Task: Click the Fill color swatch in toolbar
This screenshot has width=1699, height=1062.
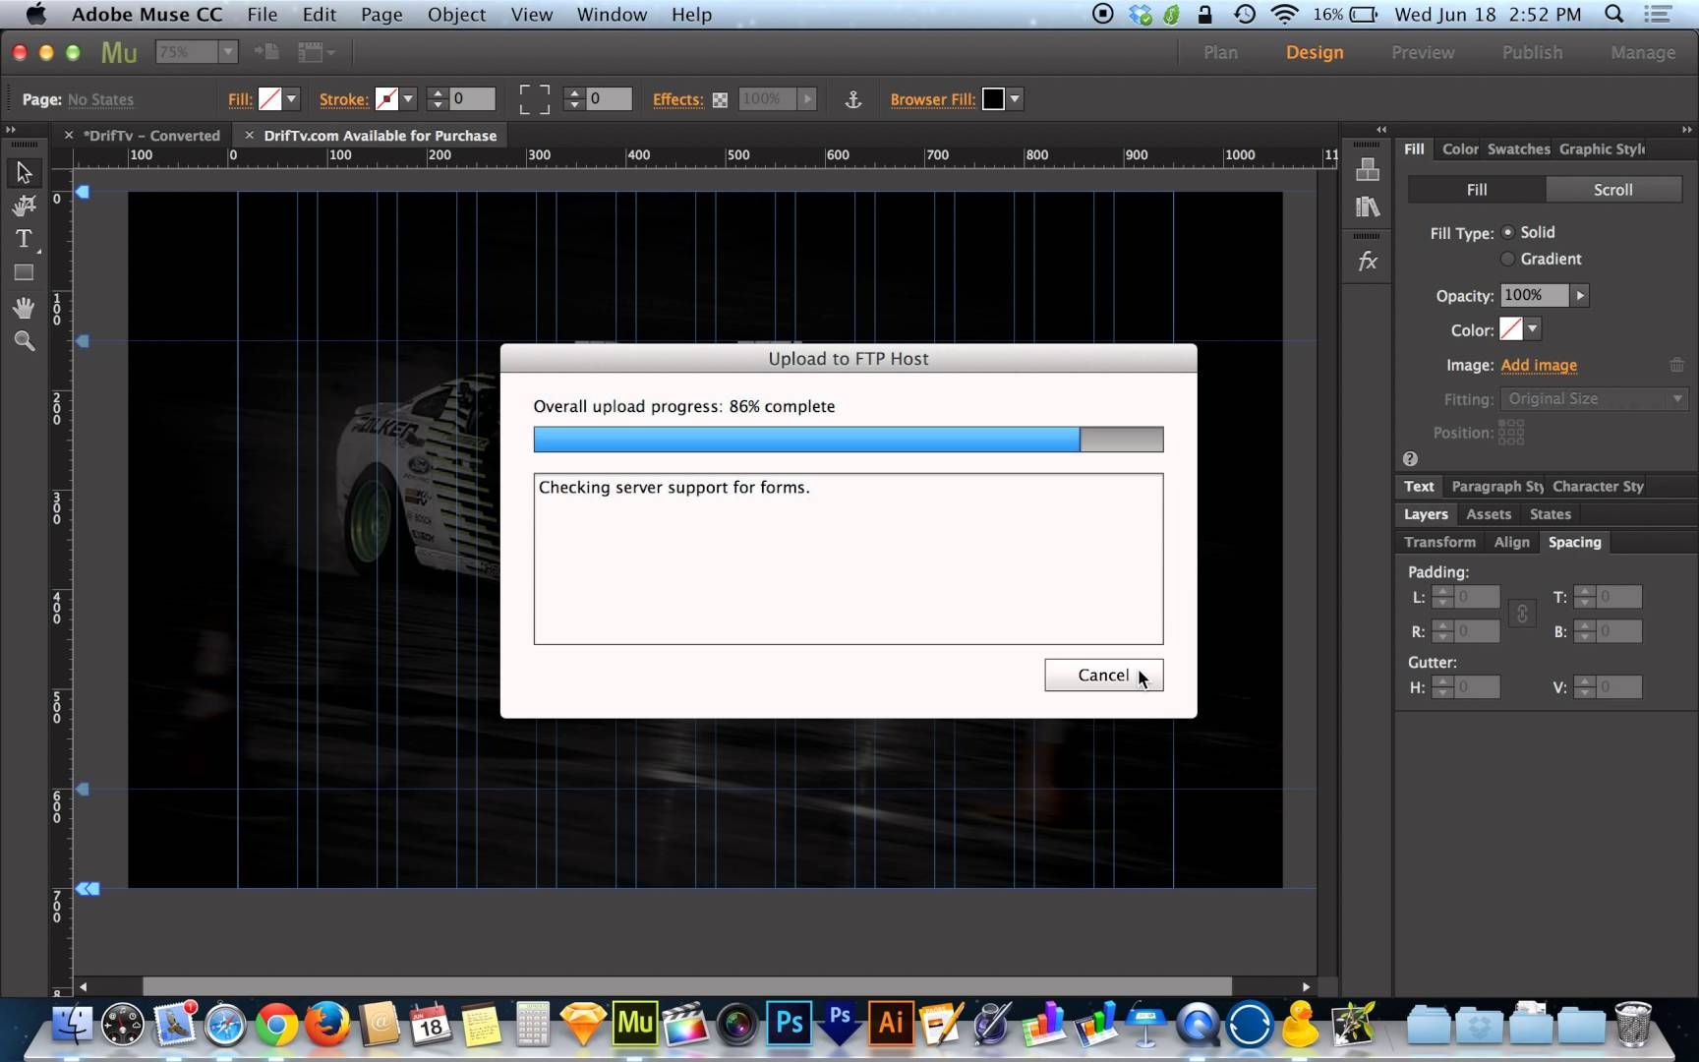Action: click(x=269, y=99)
